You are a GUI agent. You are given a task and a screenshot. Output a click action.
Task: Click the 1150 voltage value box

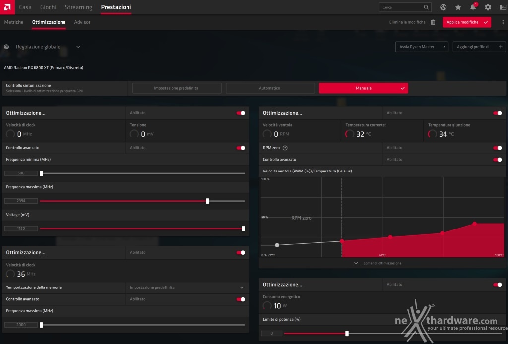(x=21, y=229)
